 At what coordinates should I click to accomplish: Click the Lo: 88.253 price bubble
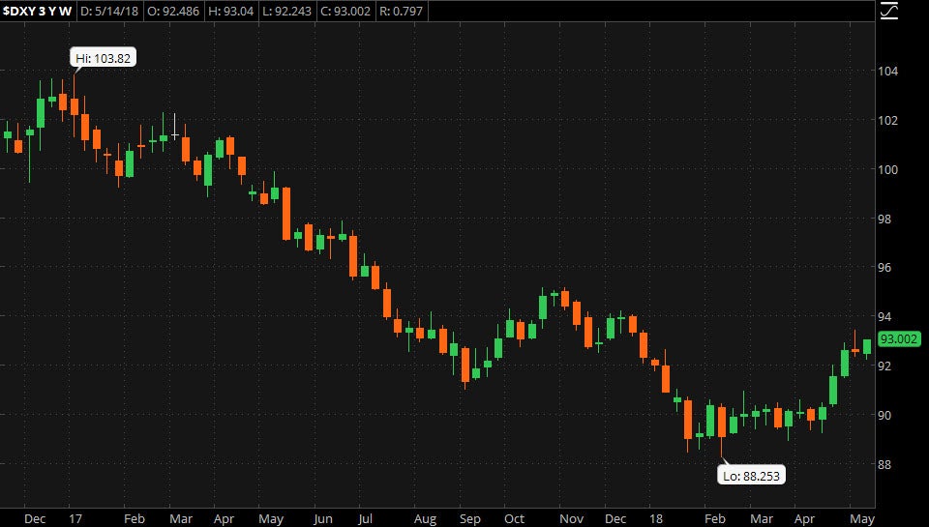click(751, 476)
